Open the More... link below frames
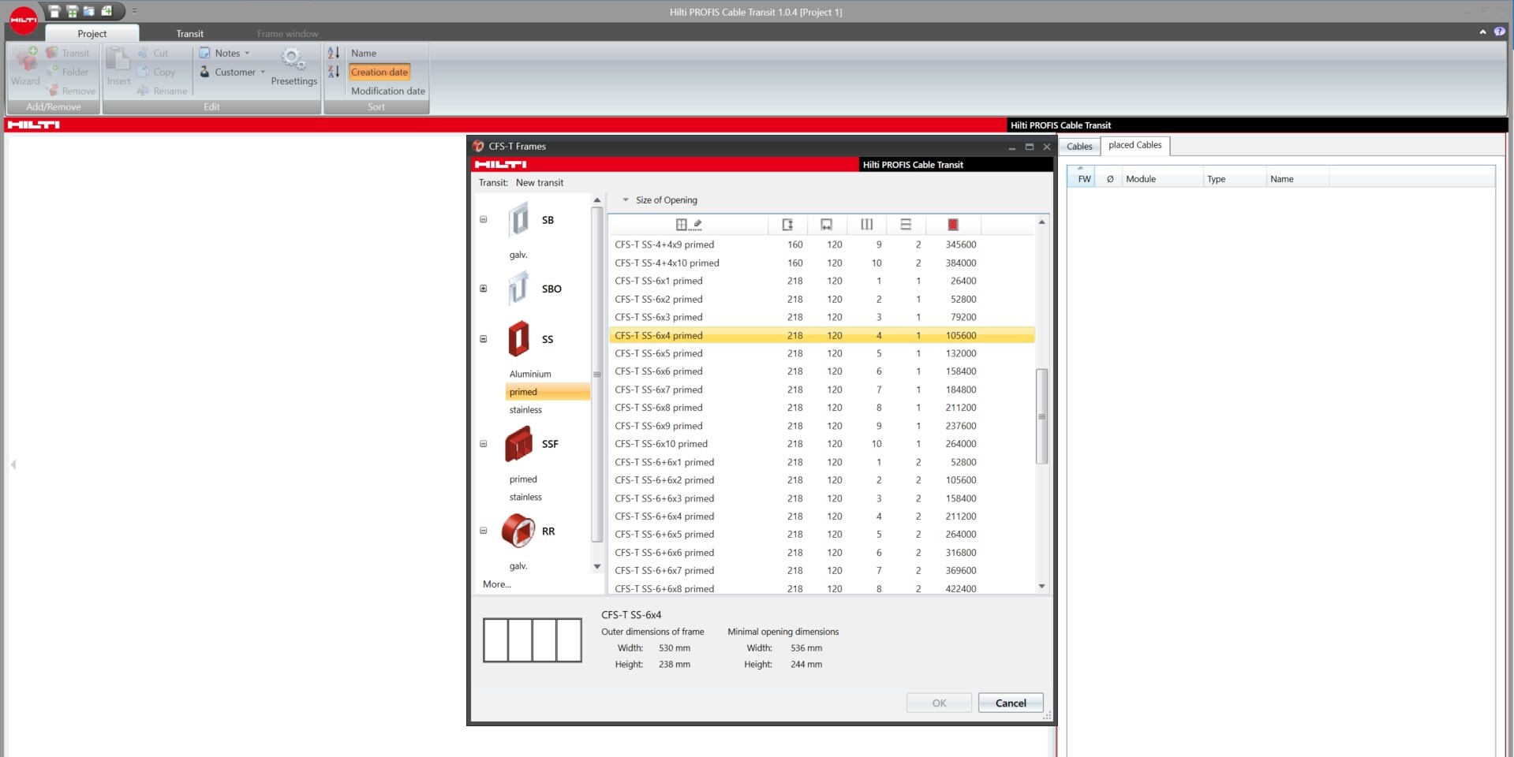This screenshot has width=1514, height=757. (497, 584)
